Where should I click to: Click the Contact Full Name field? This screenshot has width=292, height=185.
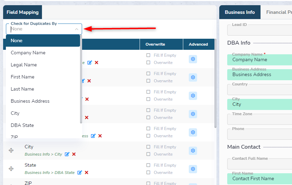259,164
